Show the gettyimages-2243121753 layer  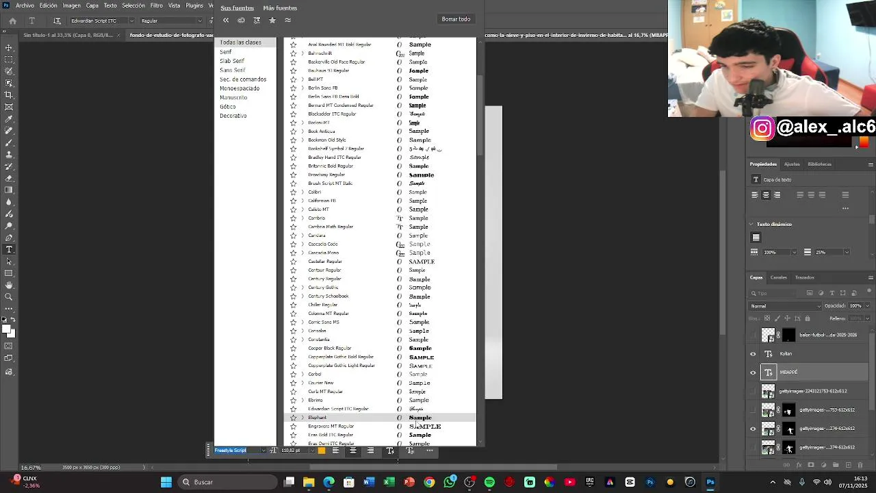tap(753, 392)
